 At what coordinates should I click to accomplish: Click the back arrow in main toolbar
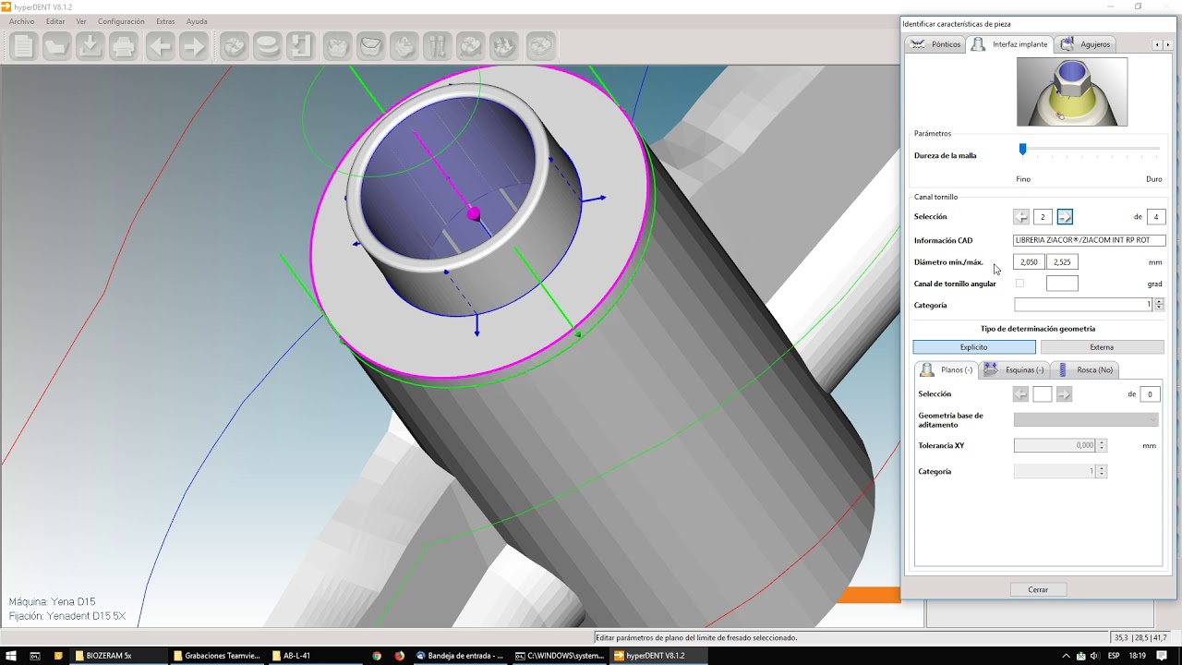pos(160,46)
